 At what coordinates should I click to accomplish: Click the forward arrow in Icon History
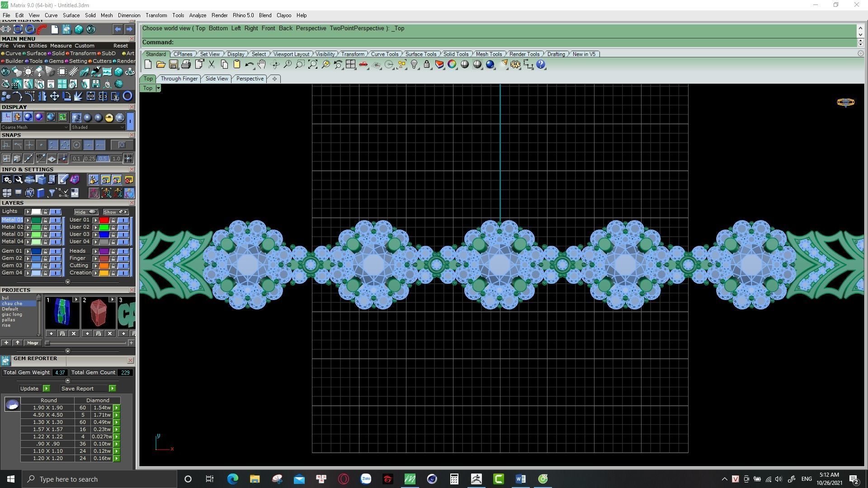(x=129, y=29)
